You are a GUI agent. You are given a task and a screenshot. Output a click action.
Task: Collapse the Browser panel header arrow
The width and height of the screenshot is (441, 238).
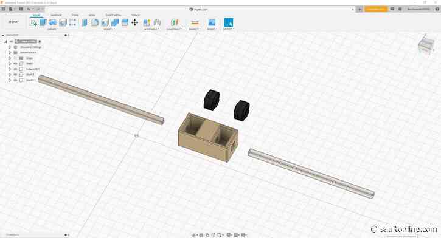(3, 35)
